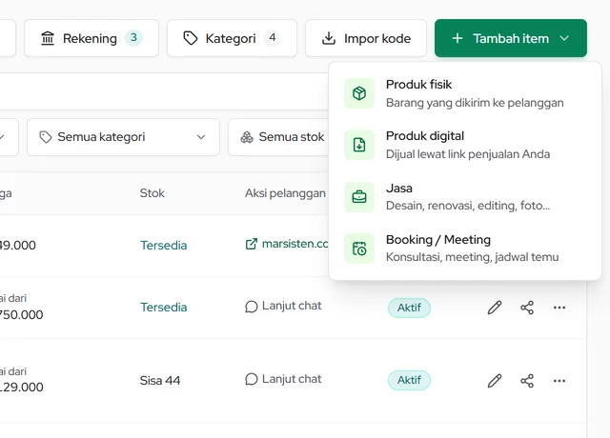Share the item in the Sisa 44 row

point(527,381)
